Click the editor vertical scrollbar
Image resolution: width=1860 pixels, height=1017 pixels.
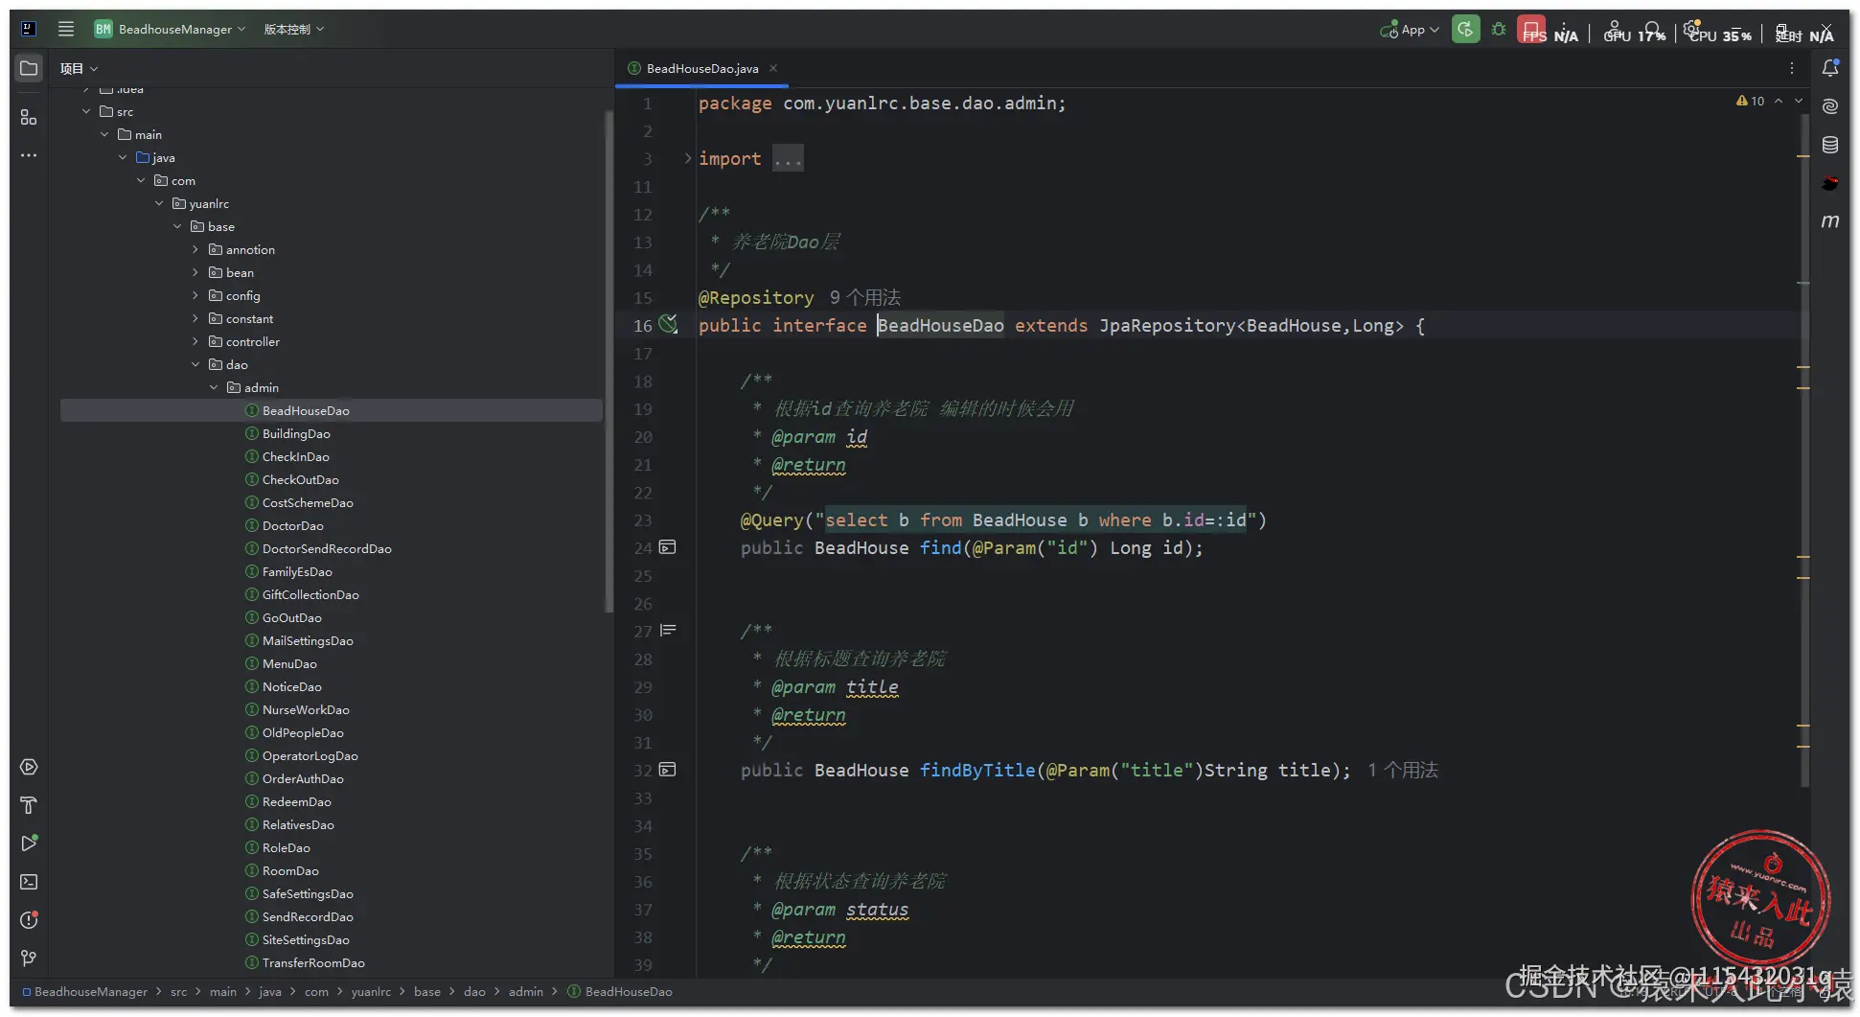pos(1804,451)
